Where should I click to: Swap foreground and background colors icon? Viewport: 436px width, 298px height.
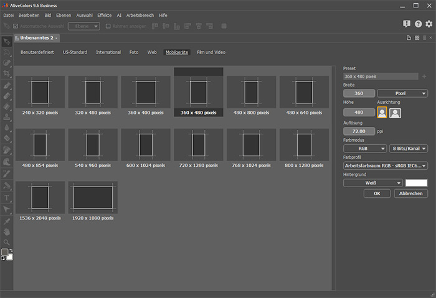11,251
